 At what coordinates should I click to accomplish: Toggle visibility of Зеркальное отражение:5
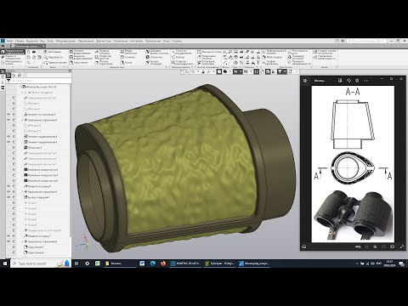coord(8,192)
